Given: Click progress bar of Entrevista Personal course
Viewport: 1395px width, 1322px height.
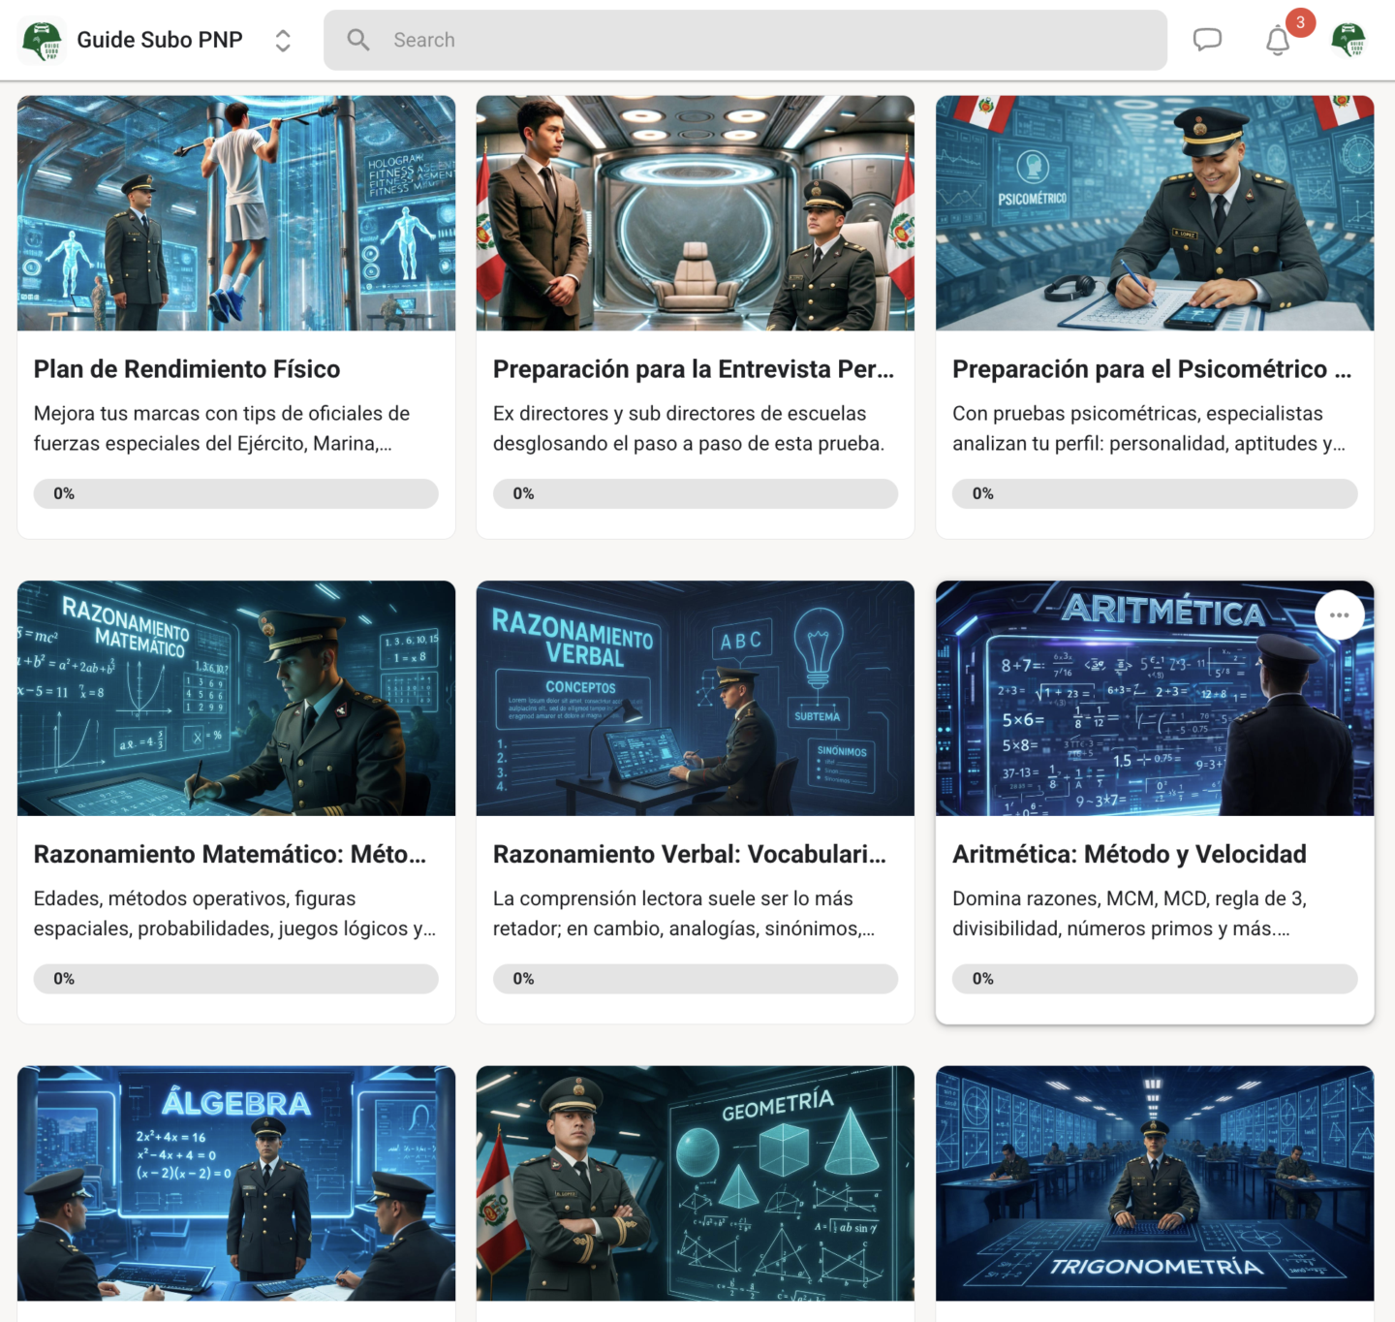Looking at the screenshot, I should click(x=696, y=493).
